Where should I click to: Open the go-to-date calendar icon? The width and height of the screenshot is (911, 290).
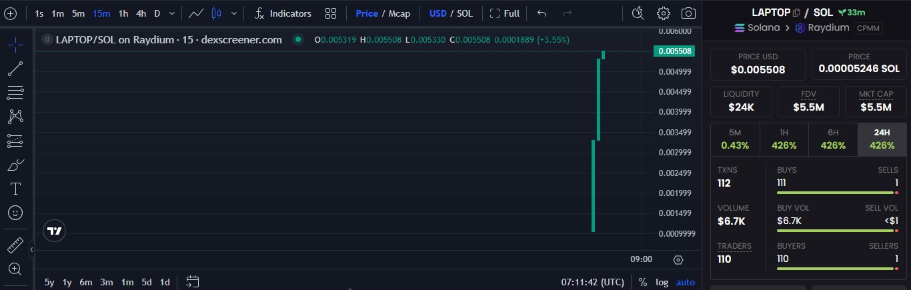click(193, 281)
